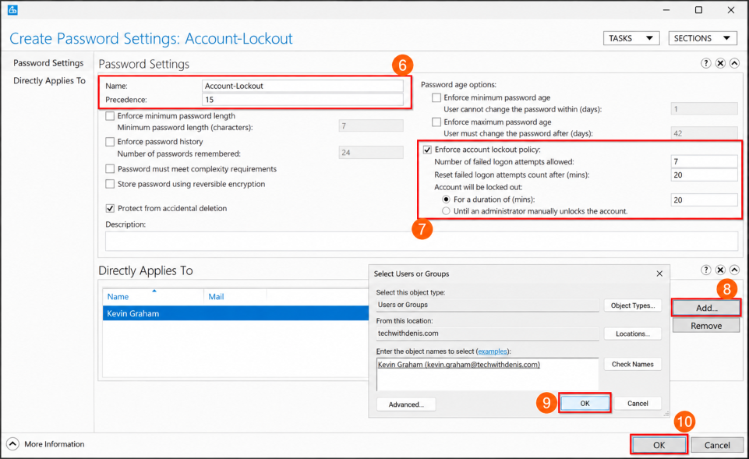Open the SECTIONS dropdown
This screenshot has height=459, width=749.
(701, 38)
